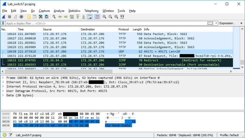Toggle packet colorization rules
The image size is (245, 138).
tap(97, 17)
